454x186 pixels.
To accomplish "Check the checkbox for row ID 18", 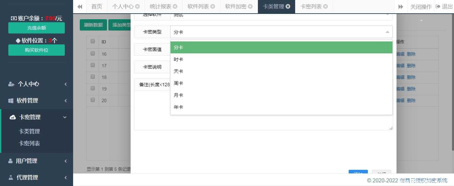I will click(x=93, y=77).
